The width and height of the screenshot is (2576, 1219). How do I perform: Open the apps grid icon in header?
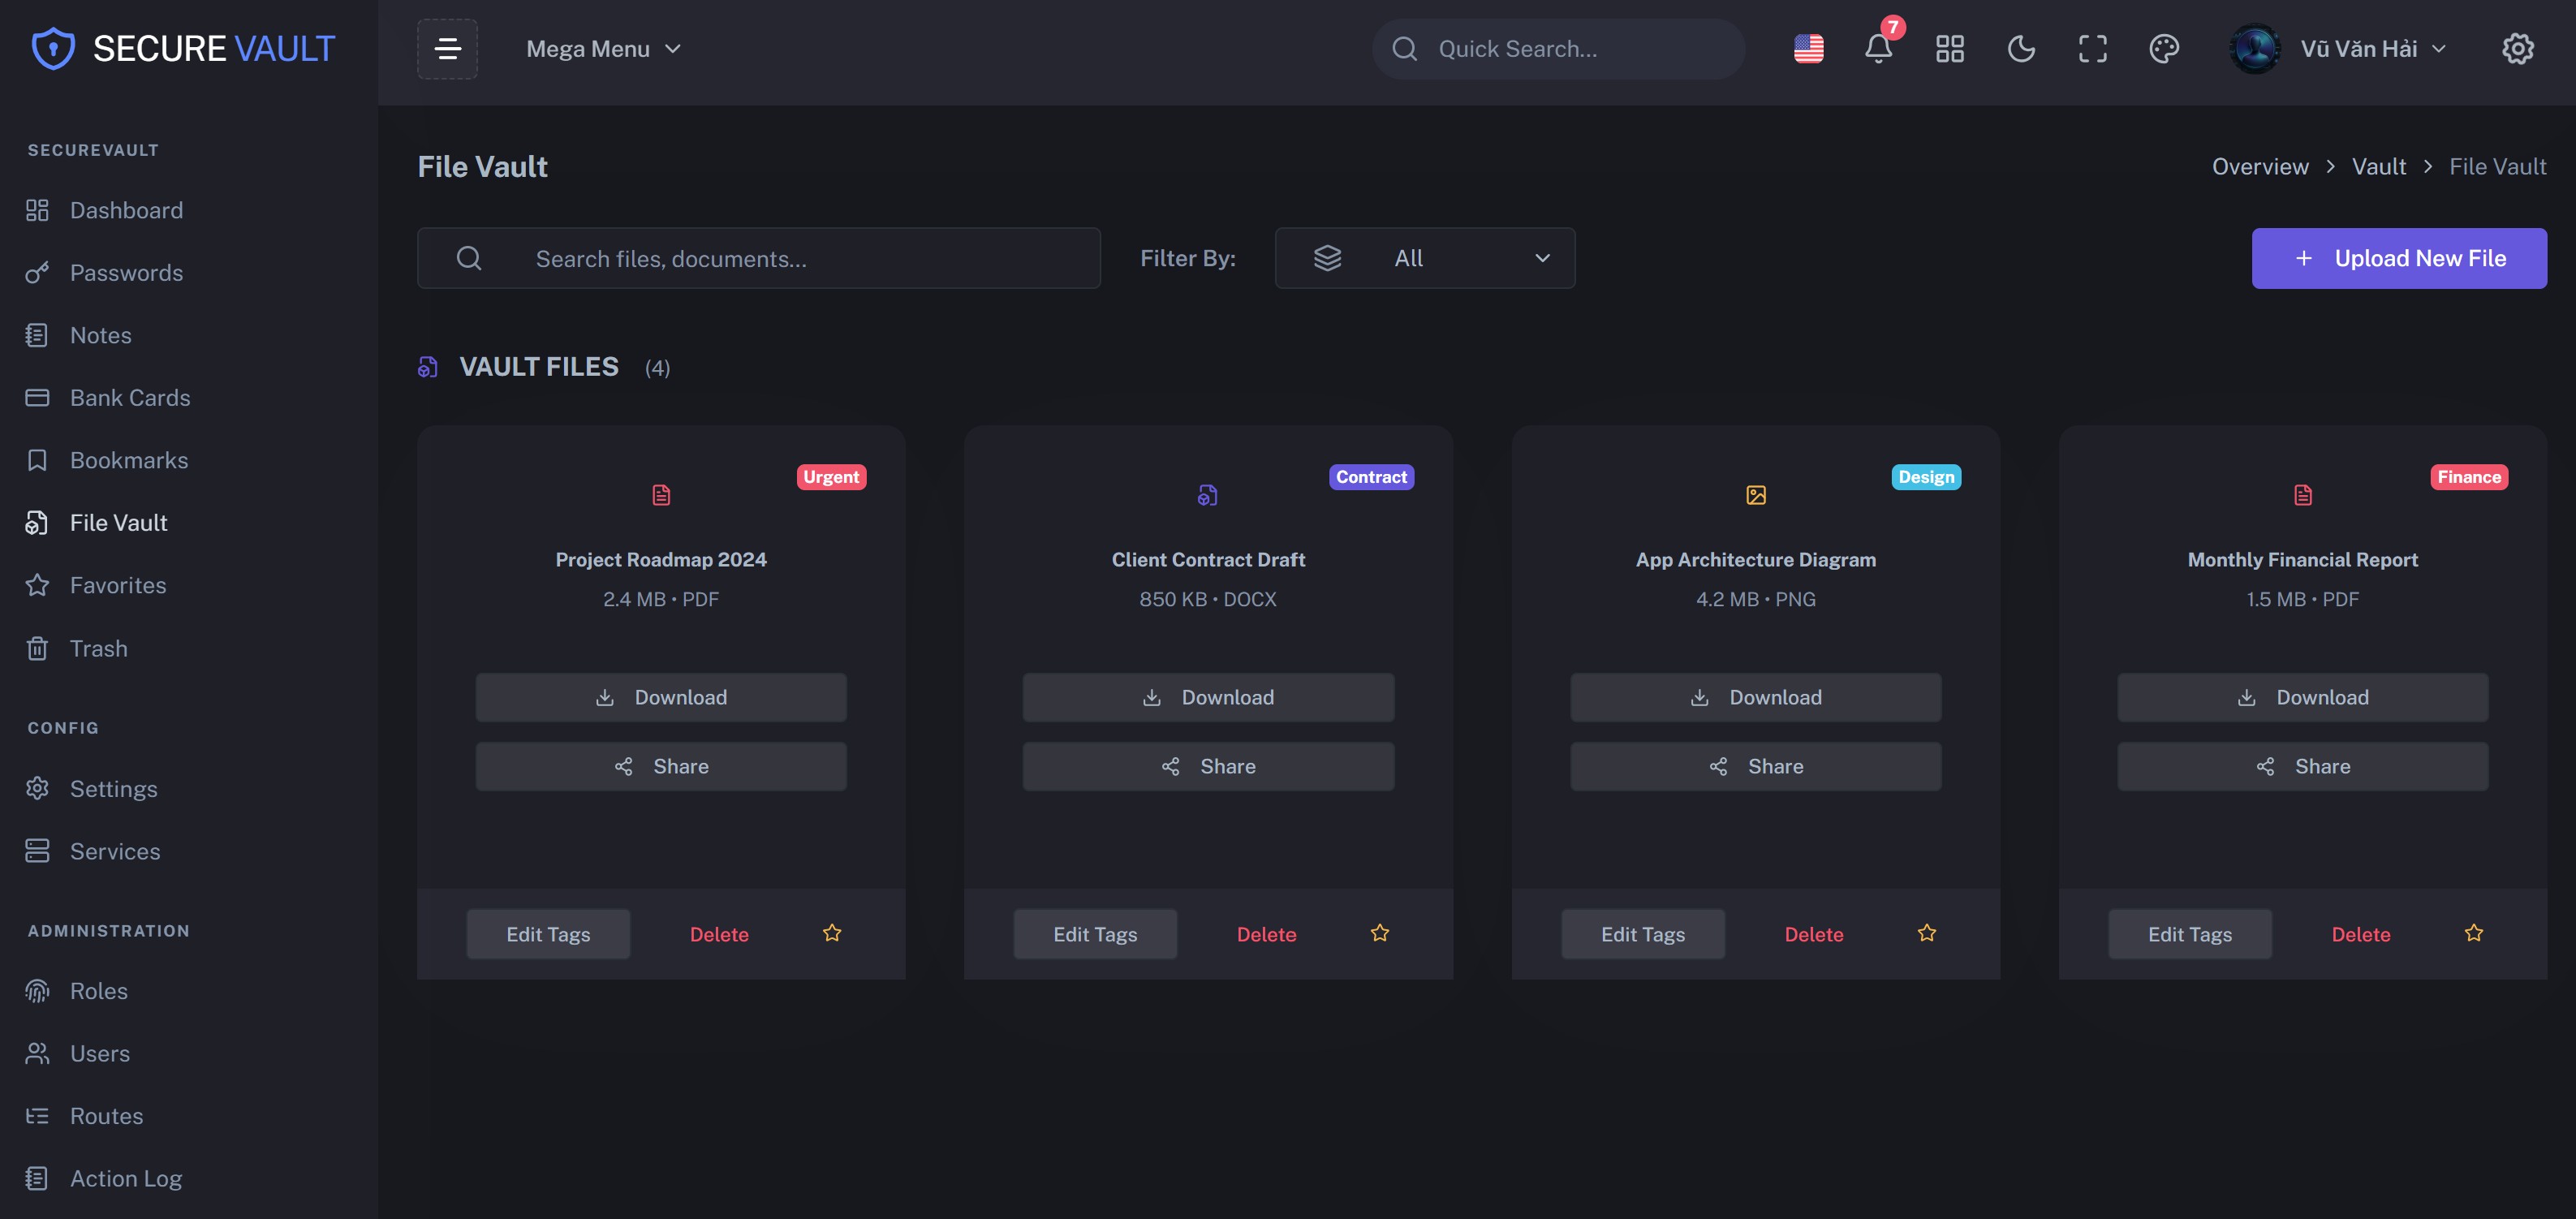click(1949, 49)
